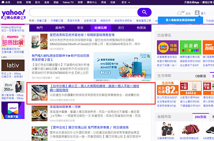Click the PUMA 全館52折 text ad link
Image resolution: width=214 pixels, height=141 pixels.
click(x=13, y=29)
